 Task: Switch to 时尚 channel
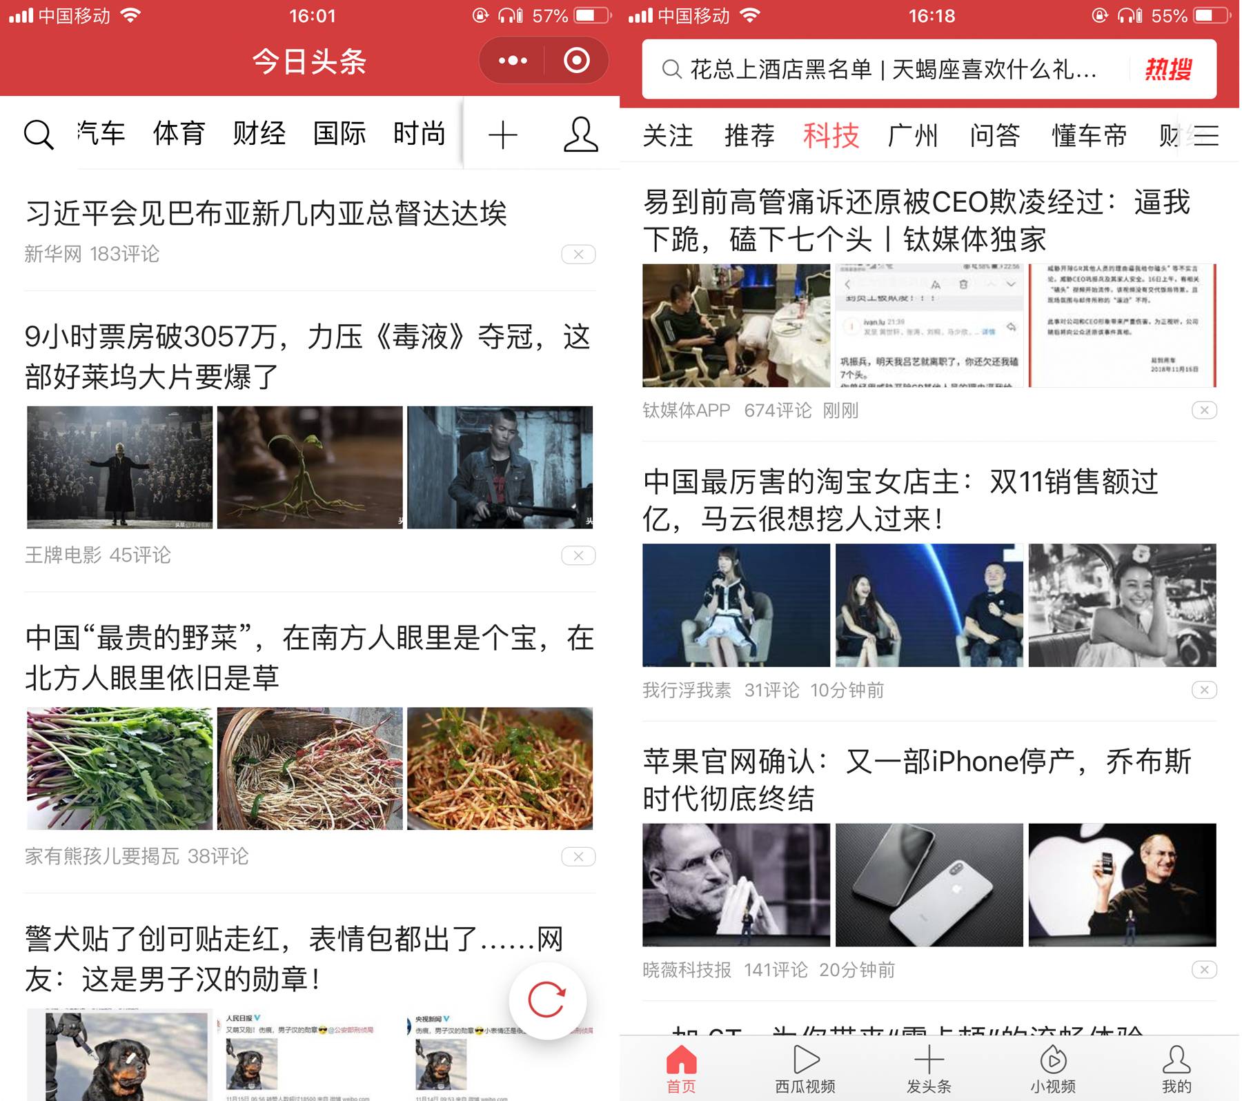(420, 134)
